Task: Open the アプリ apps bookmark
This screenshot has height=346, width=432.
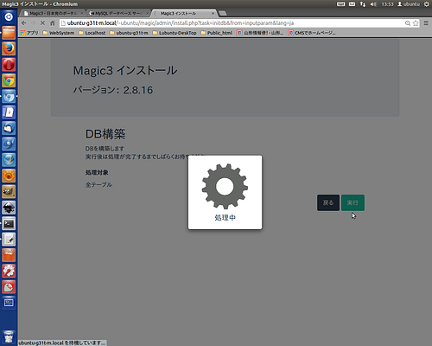Action: click(x=29, y=33)
